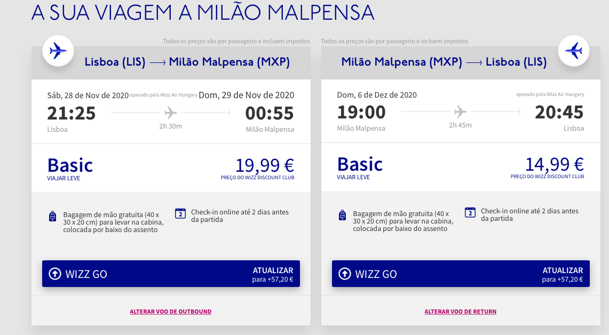This screenshot has height=335, width=609.
Task: Click the outbound Basic fare title
Action: [70, 165]
